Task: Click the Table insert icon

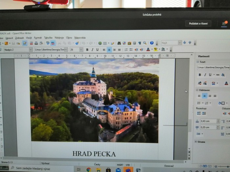Action: pyautogui.click(x=105, y=43)
